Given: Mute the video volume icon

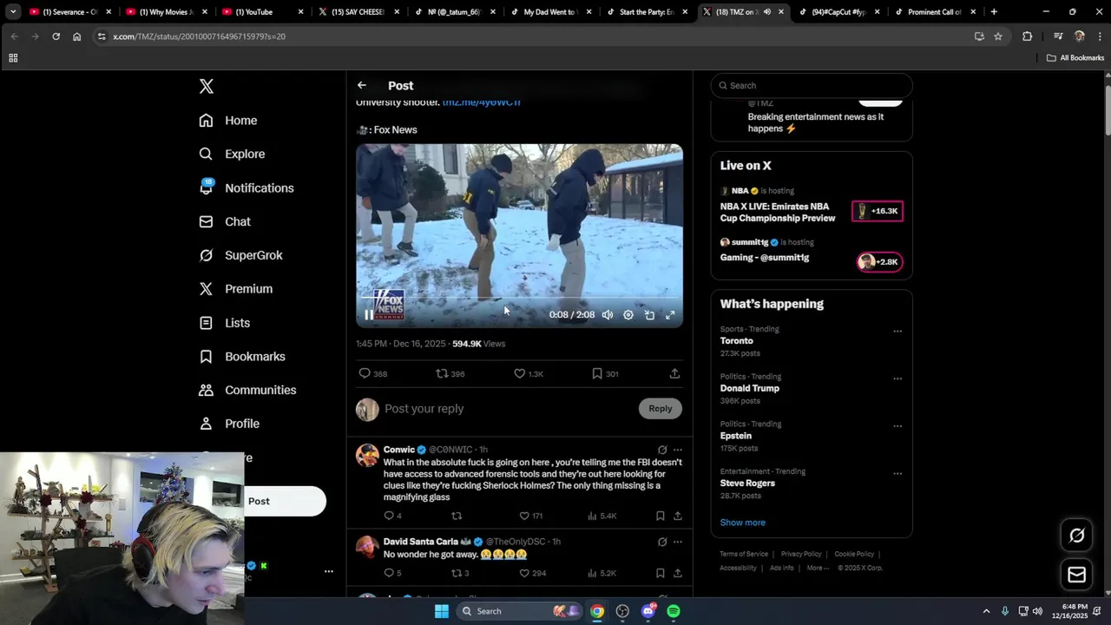Looking at the screenshot, I should 608,315.
